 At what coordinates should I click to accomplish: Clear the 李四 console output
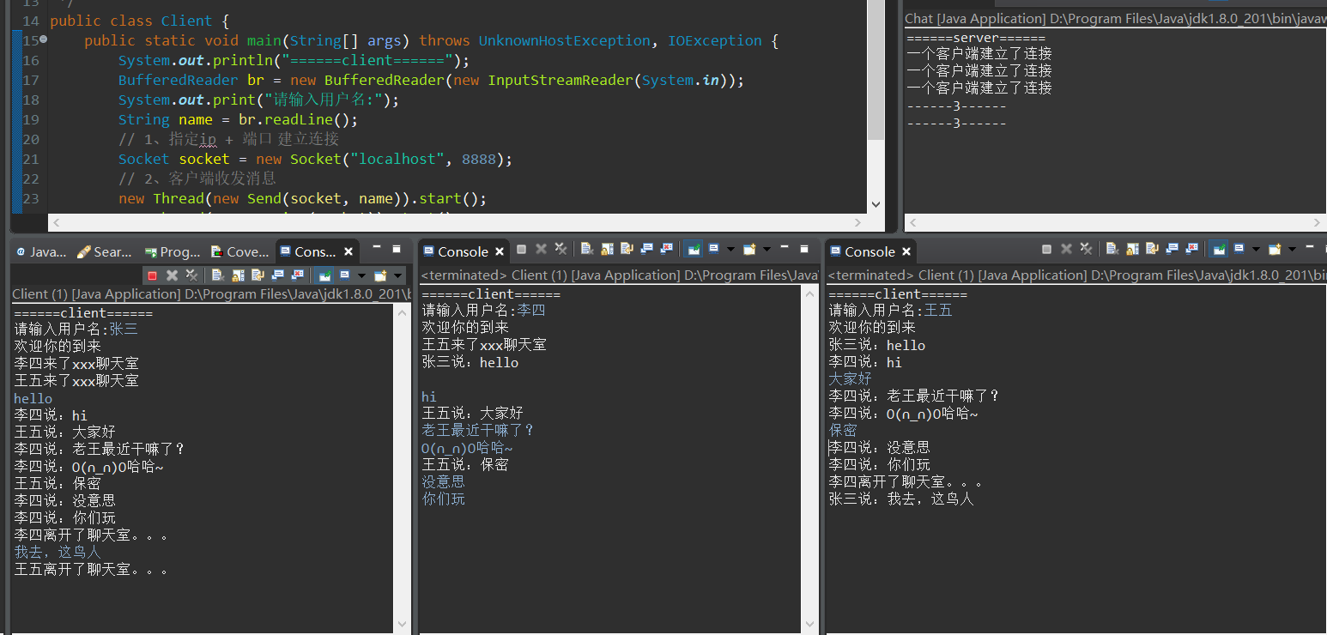coord(587,250)
